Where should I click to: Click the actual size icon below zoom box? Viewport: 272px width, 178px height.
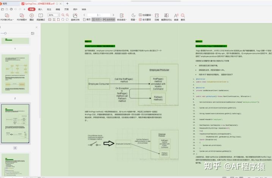(x=50, y=20)
